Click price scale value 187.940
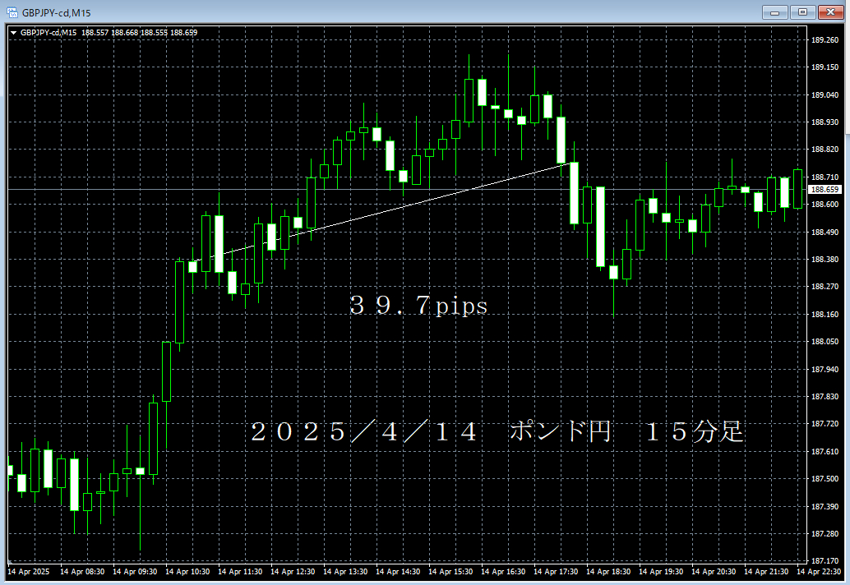This screenshot has width=850, height=585. (x=825, y=370)
